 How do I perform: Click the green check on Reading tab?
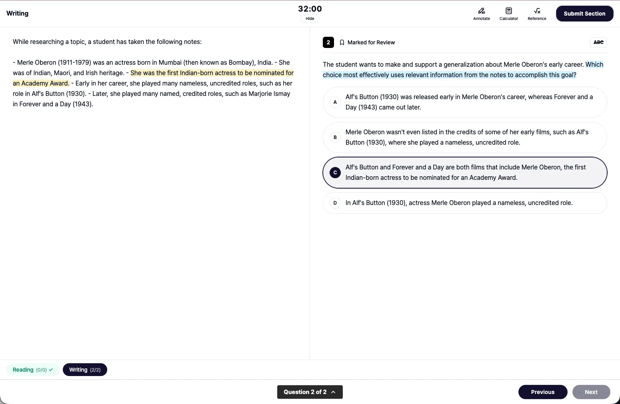coord(51,370)
